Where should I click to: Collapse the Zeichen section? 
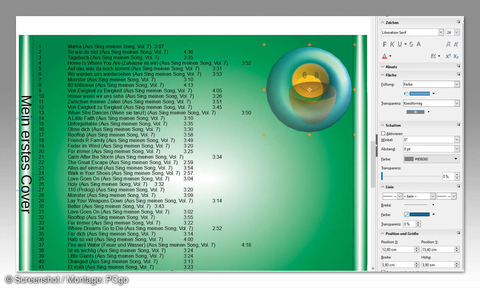coord(382,23)
